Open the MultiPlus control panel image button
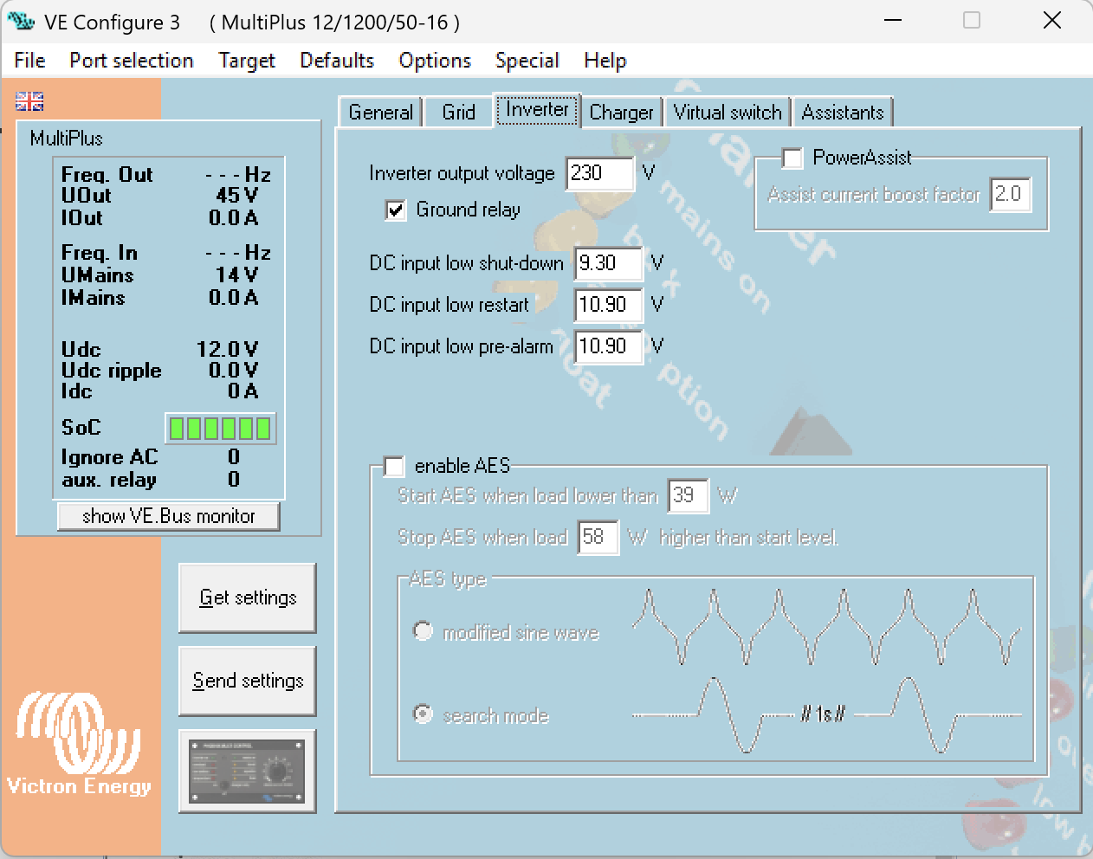The height and width of the screenshot is (859, 1093). (247, 771)
